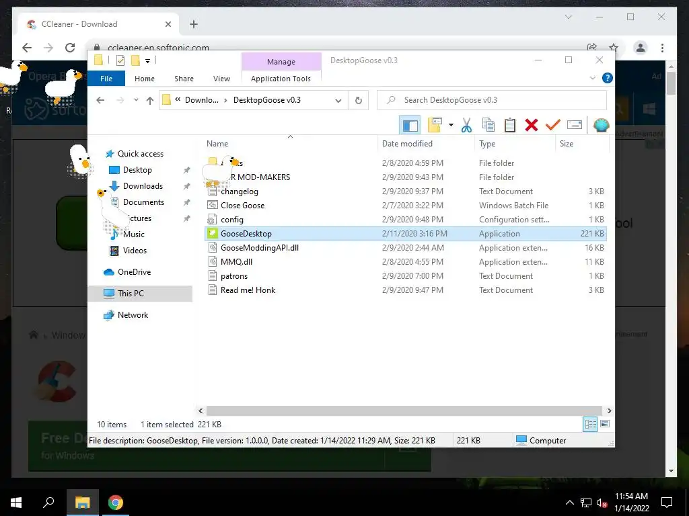Open the address bar history dropdown
The width and height of the screenshot is (689, 516).
pyautogui.click(x=338, y=101)
